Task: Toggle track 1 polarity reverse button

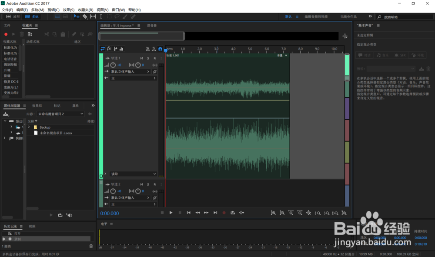Action: tap(155, 71)
